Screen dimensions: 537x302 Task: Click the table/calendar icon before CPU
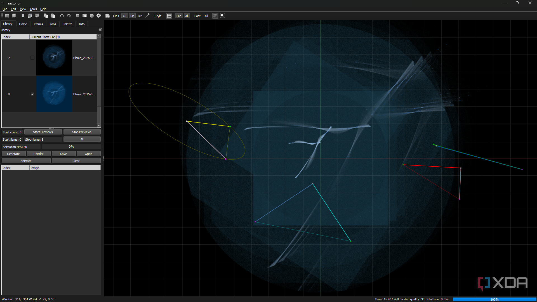(x=107, y=16)
